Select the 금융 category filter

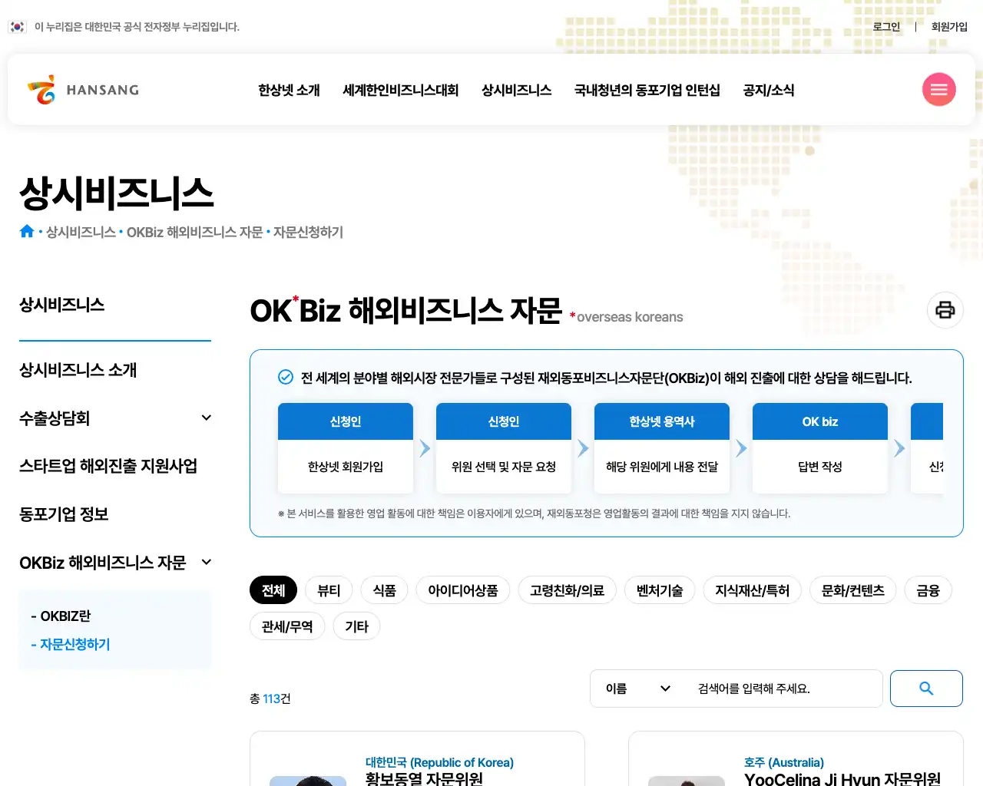[x=928, y=590]
